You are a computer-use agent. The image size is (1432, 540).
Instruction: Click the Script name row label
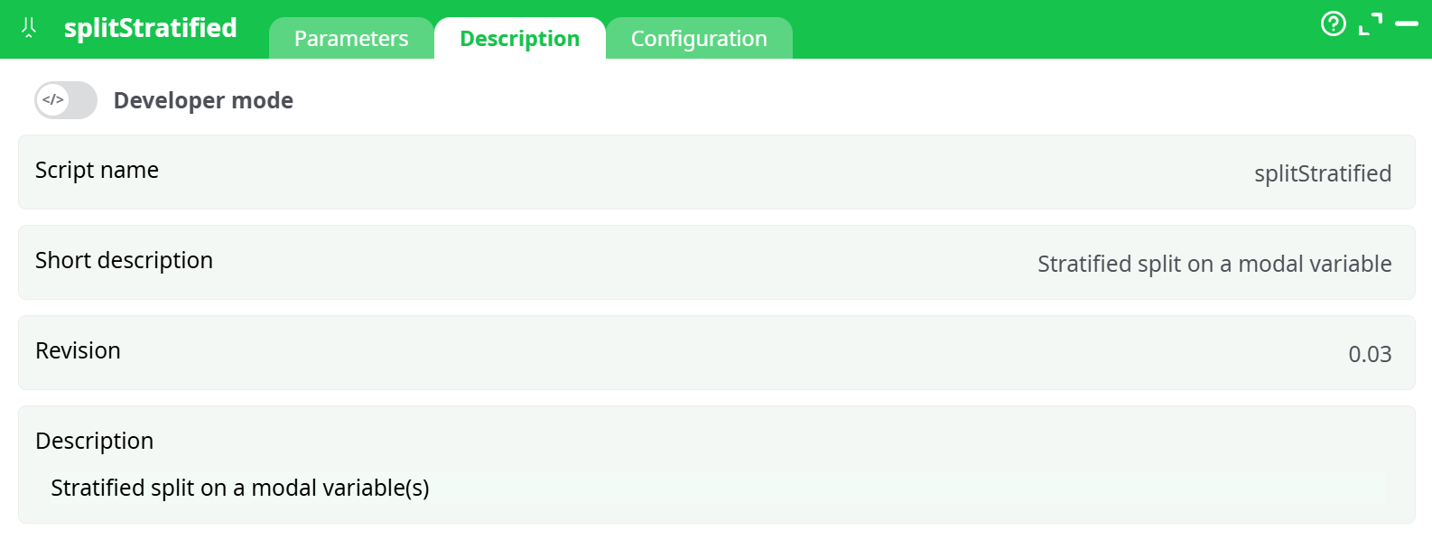(97, 170)
